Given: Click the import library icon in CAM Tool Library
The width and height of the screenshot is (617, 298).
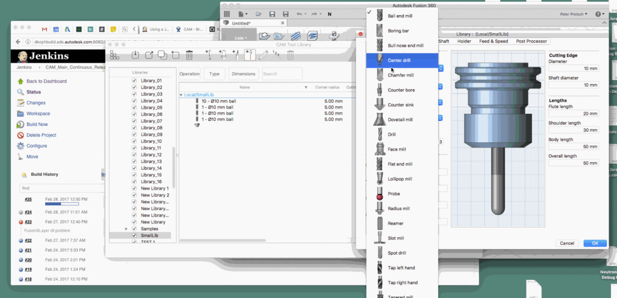Looking at the screenshot, I should pos(135,55).
